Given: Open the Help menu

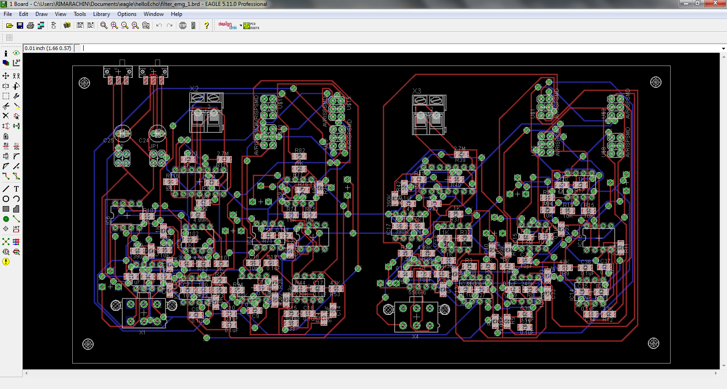Looking at the screenshot, I should pos(176,14).
